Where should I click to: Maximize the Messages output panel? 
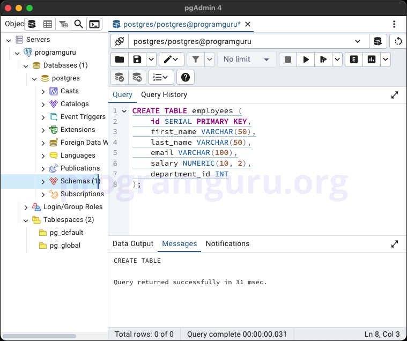click(395, 244)
